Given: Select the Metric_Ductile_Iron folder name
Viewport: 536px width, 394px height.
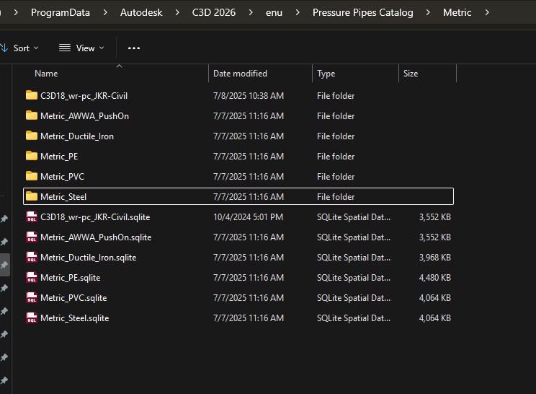Looking at the screenshot, I should 77,136.
